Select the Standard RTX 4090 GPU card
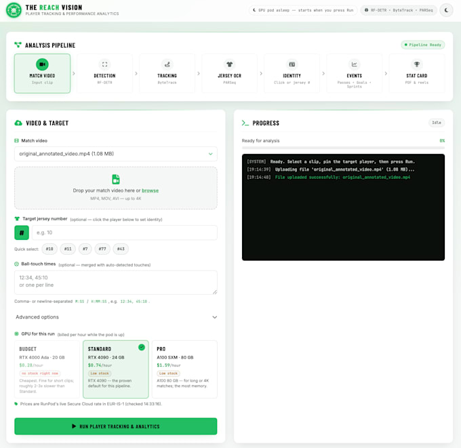This screenshot has width=461, height=448. click(x=116, y=369)
